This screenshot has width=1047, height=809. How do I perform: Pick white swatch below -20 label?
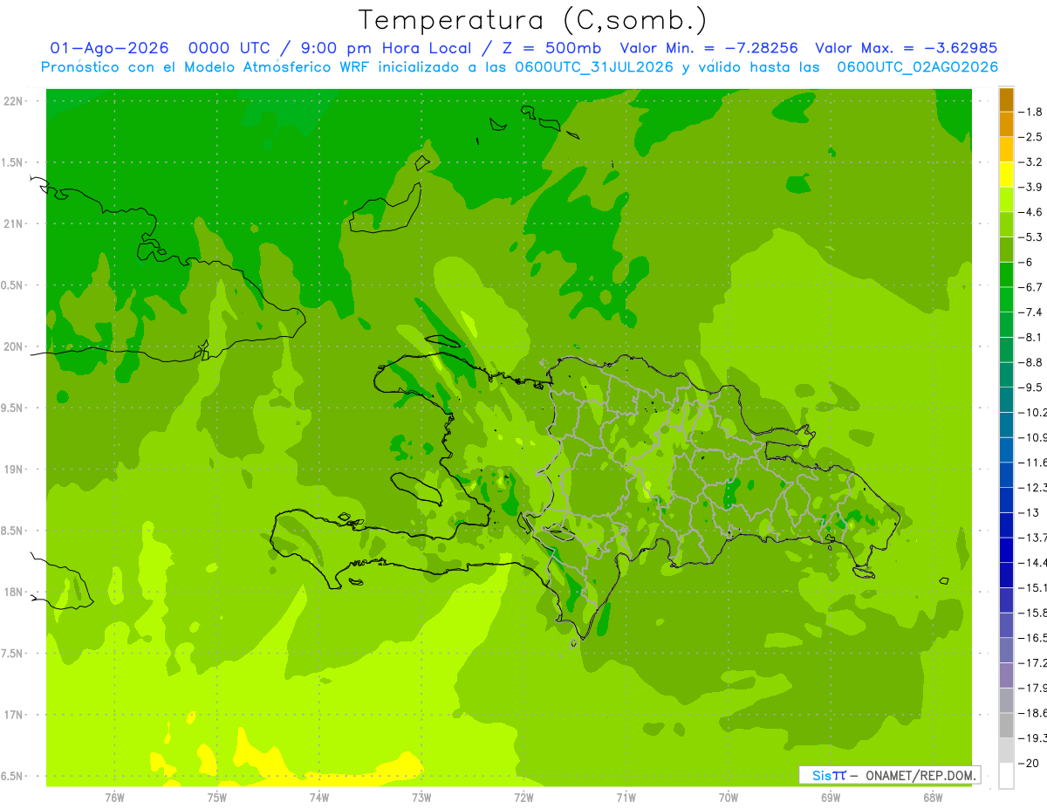point(1006,775)
